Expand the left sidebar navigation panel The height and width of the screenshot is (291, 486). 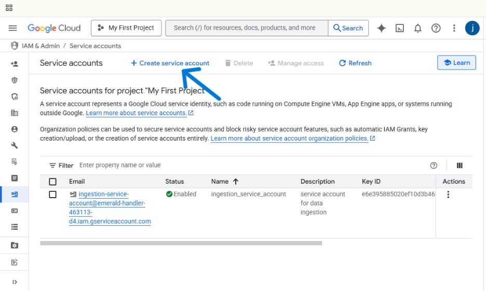click(x=15, y=282)
